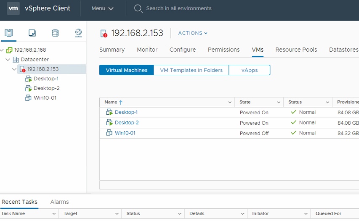Switch to the Resource Pools tab

tap(296, 50)
